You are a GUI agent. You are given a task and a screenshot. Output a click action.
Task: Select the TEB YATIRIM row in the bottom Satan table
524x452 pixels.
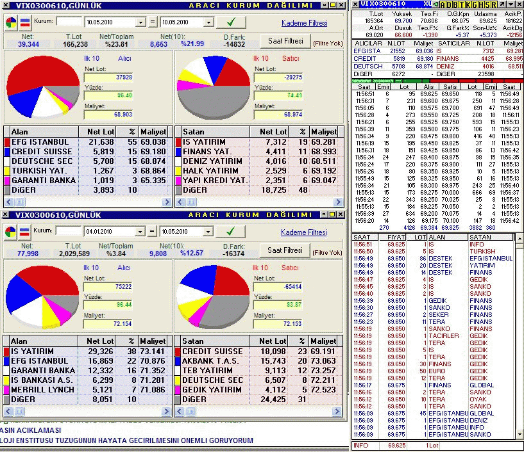(x=258, y=371)
